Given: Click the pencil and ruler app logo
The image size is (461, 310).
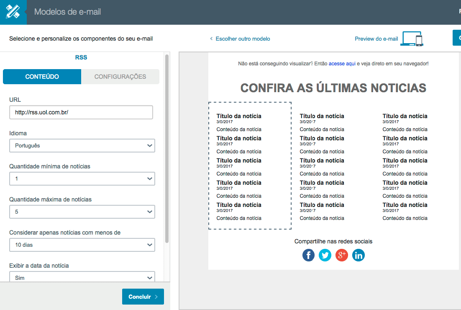Looking at the screenshot, I should point(13,12).
